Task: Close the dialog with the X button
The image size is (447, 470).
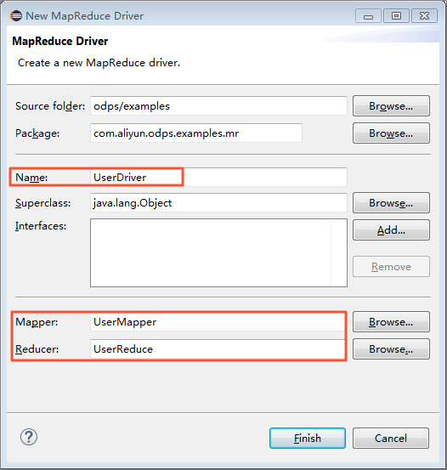Action: 424,16
